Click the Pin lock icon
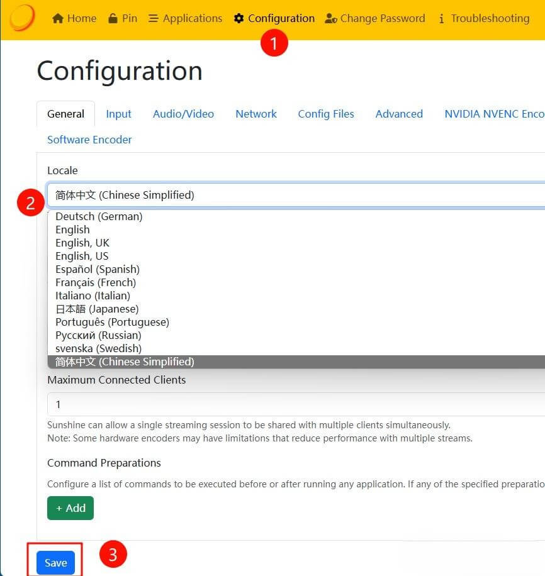Viewport: 545px width, 576px height. point(113,18)
